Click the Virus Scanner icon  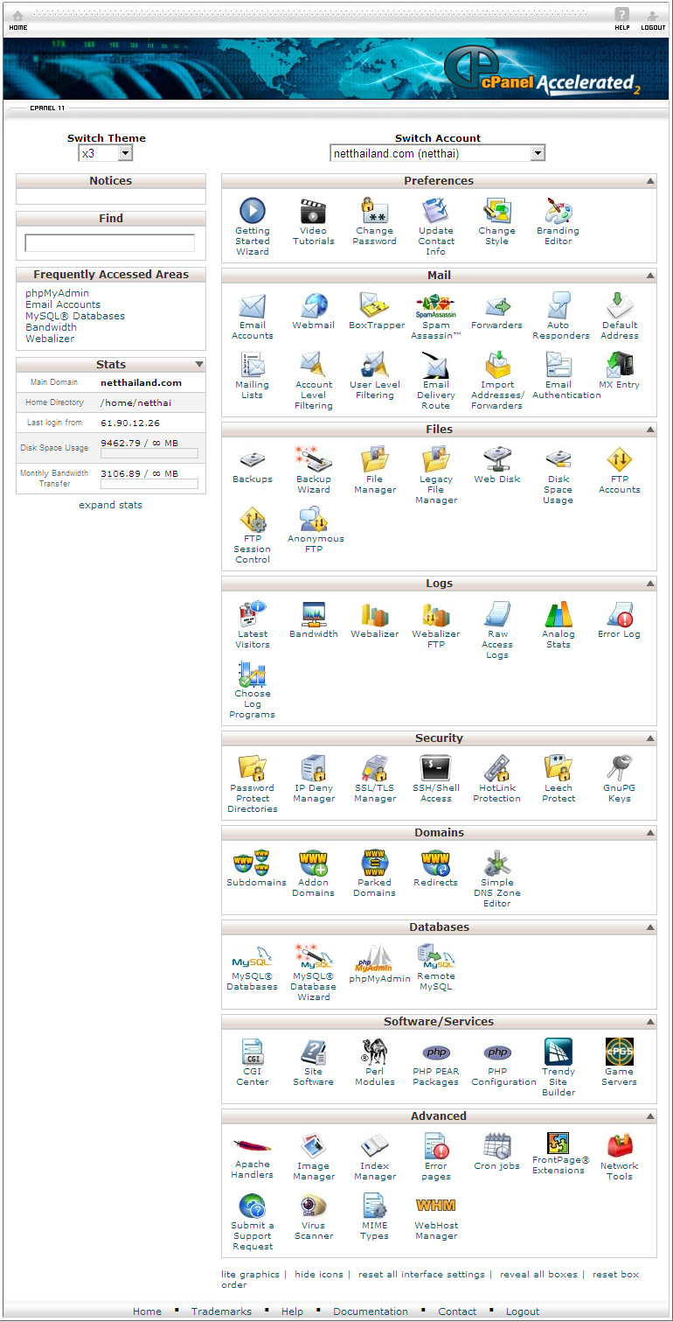(313, 1207)
